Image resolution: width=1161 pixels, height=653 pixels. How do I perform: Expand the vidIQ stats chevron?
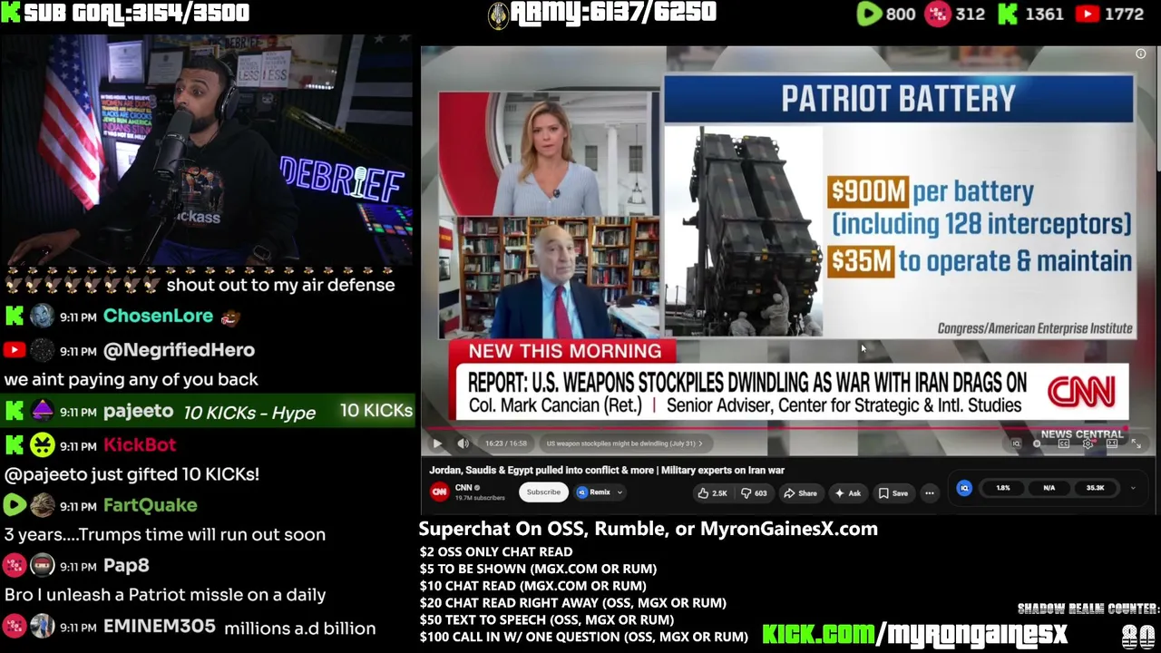tap(1132, 488)
